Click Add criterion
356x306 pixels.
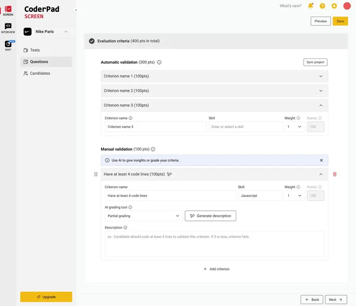point(217,269)
